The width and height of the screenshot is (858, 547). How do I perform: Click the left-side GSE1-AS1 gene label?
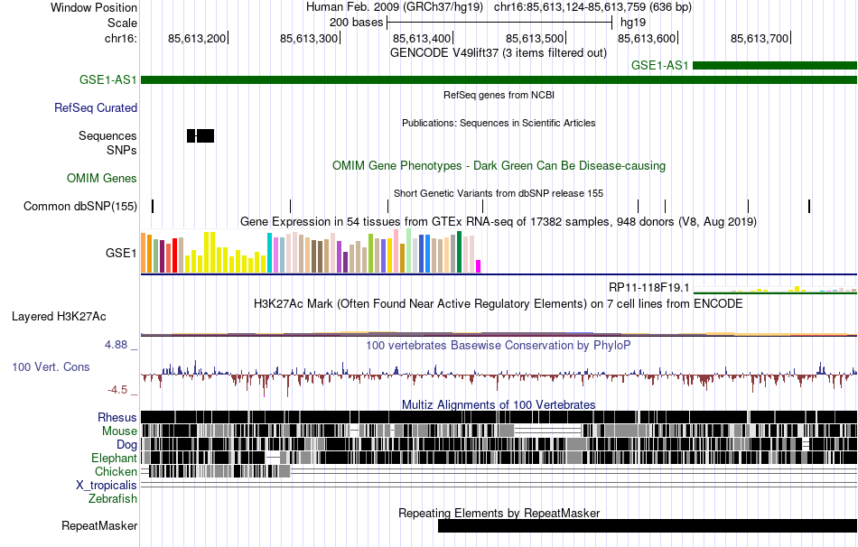pyautogui.click(x=107, y=79)
